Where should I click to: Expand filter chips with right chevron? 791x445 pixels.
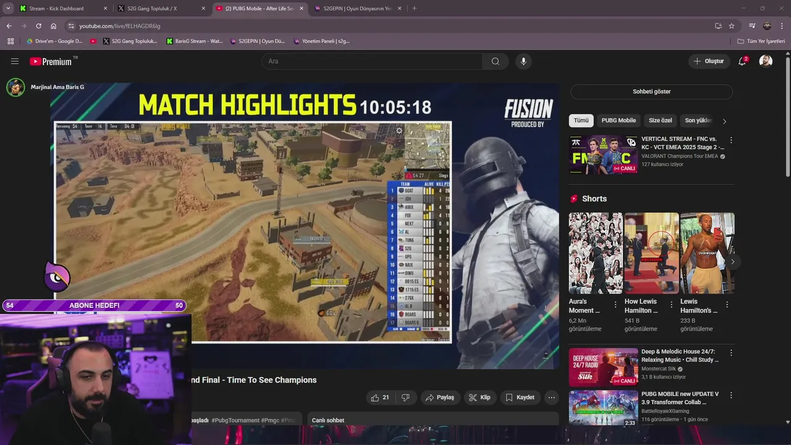(x=724, y=121)
